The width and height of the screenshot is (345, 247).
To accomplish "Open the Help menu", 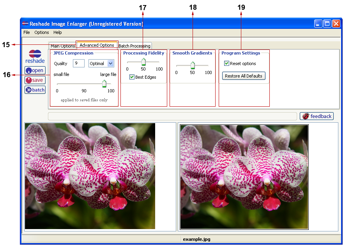I will click(x=58, y=32).
